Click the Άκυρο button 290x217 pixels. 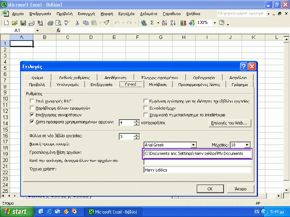[241, 189]
